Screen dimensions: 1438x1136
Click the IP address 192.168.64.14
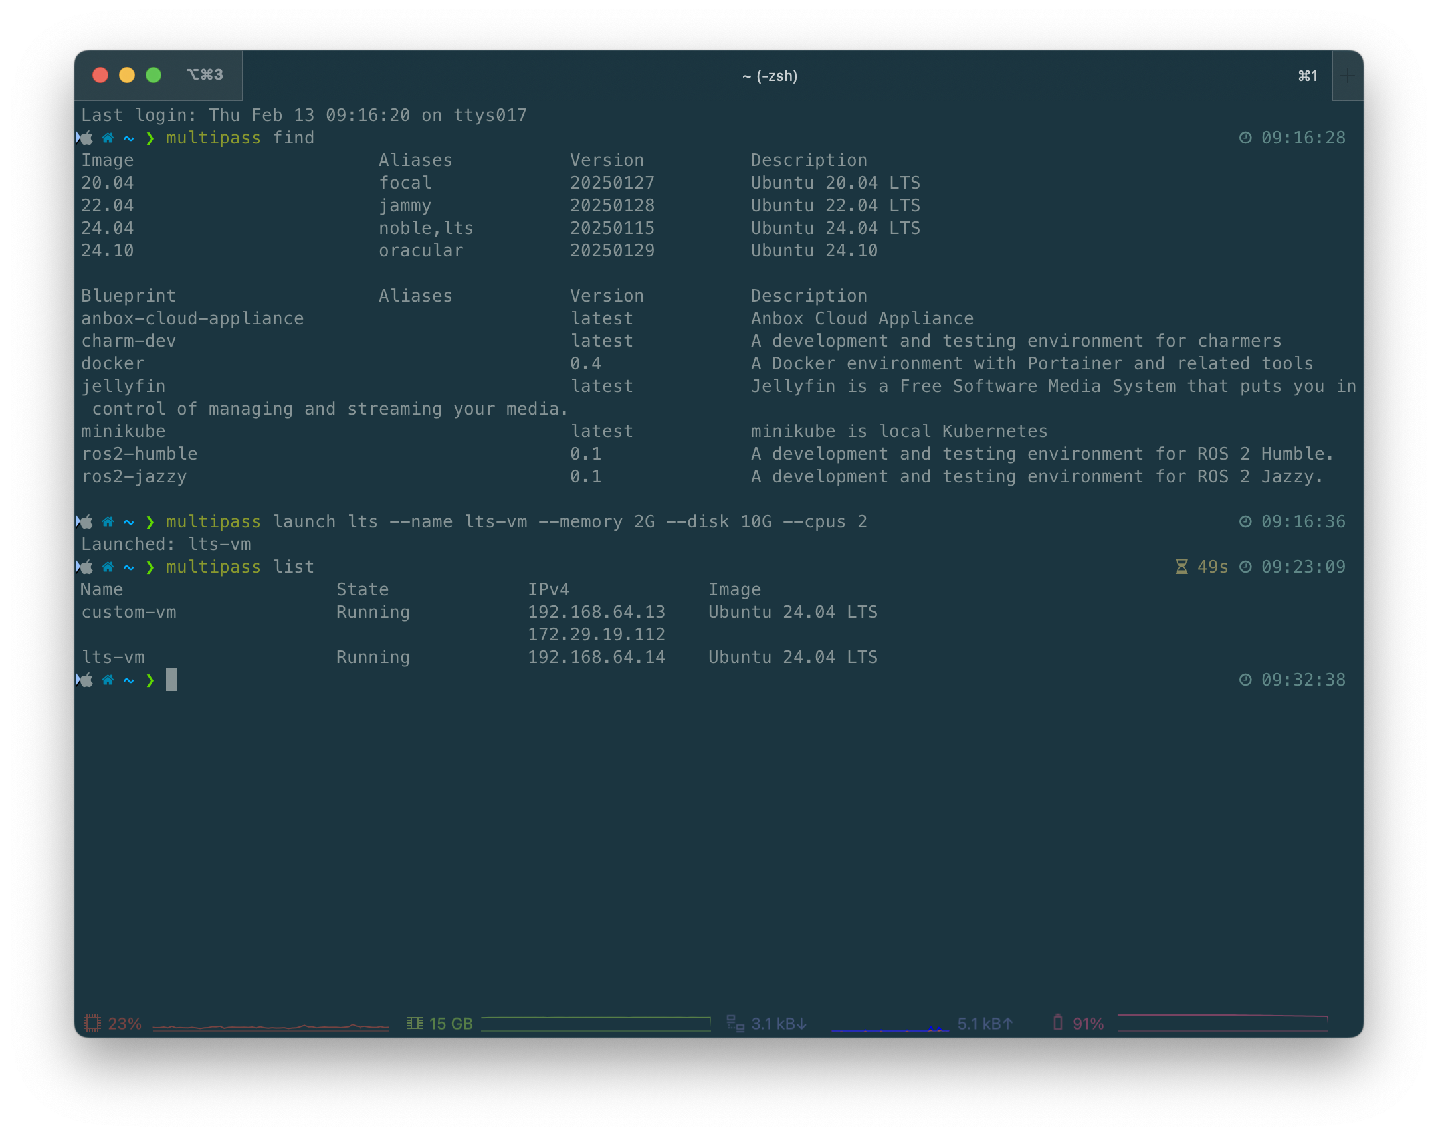tap(596, 658)
